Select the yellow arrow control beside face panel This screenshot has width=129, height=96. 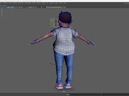point(58,24)
